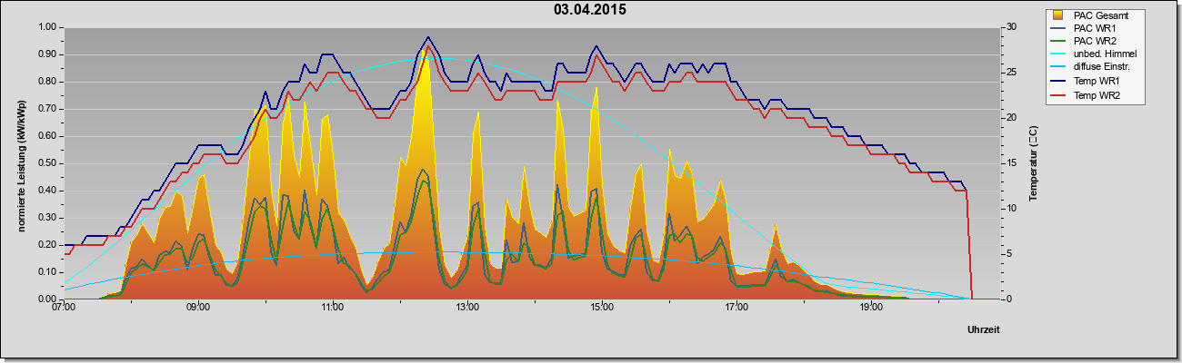Screen dimensions: 1182x363
Task: Click the 0.50 value on left axis
Action: coord(47,163)
